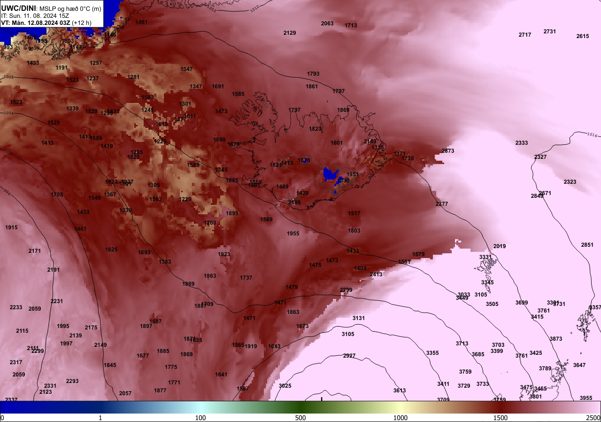Click the map value 2927
This screenshot has width=601, height=422.
click(x=349, y=356)
